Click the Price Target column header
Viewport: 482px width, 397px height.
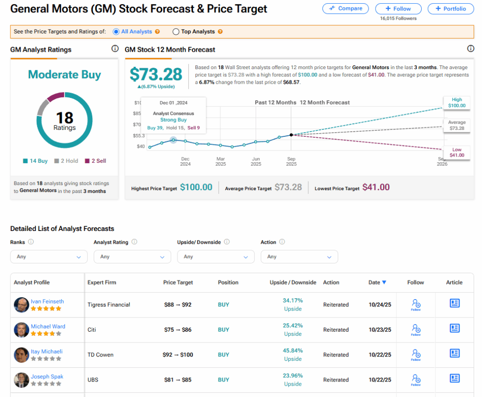click(x=178, y=282)
